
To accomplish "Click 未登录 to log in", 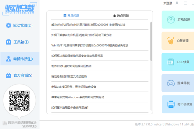I will coord(168,3).
